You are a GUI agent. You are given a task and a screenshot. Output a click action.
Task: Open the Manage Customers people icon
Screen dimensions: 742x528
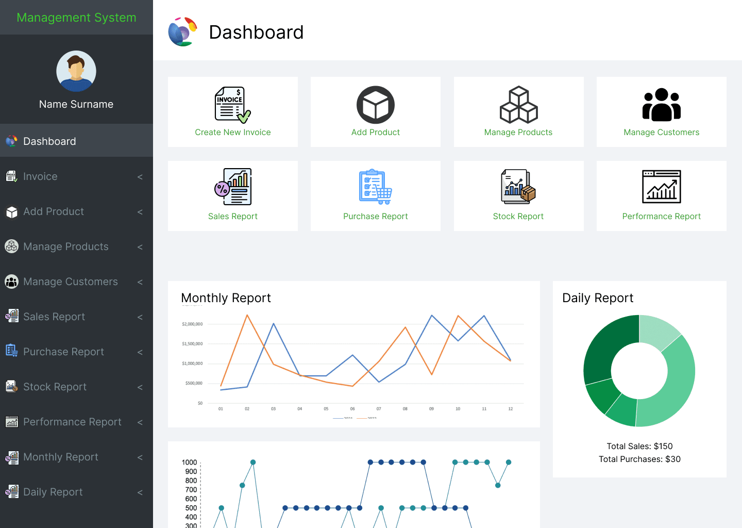pos(661,105)
